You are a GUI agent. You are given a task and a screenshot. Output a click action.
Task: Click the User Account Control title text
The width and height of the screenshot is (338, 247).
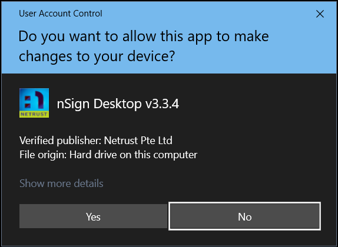pos(61,14)
